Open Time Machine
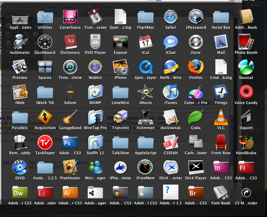 70,67
